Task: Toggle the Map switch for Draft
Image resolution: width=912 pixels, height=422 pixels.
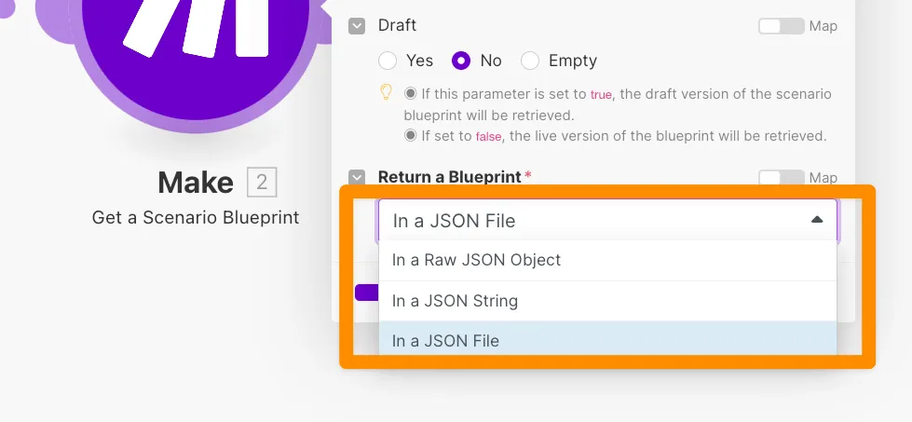Action: point(781,26)
